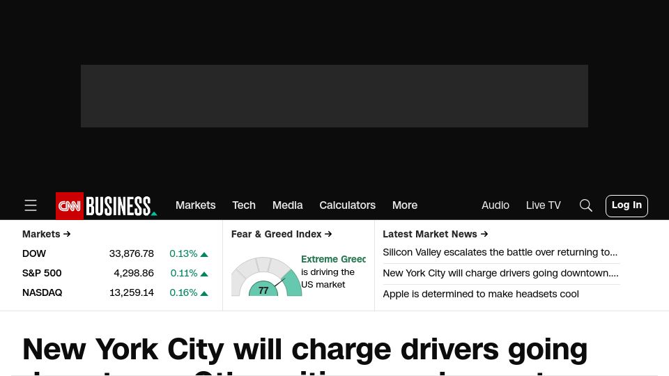
Task: Open the Live TV link
Action: (543, 205)
